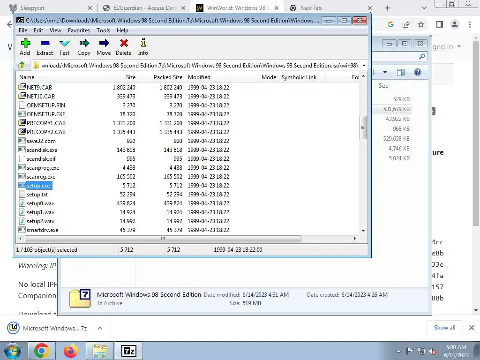Click the Chrome bookmark star icon
Image resolution: width=480 pixels, height=360 pixels.
pos(421,24)
